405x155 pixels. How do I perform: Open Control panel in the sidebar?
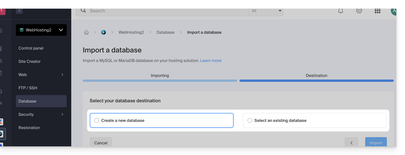(31, 48)
